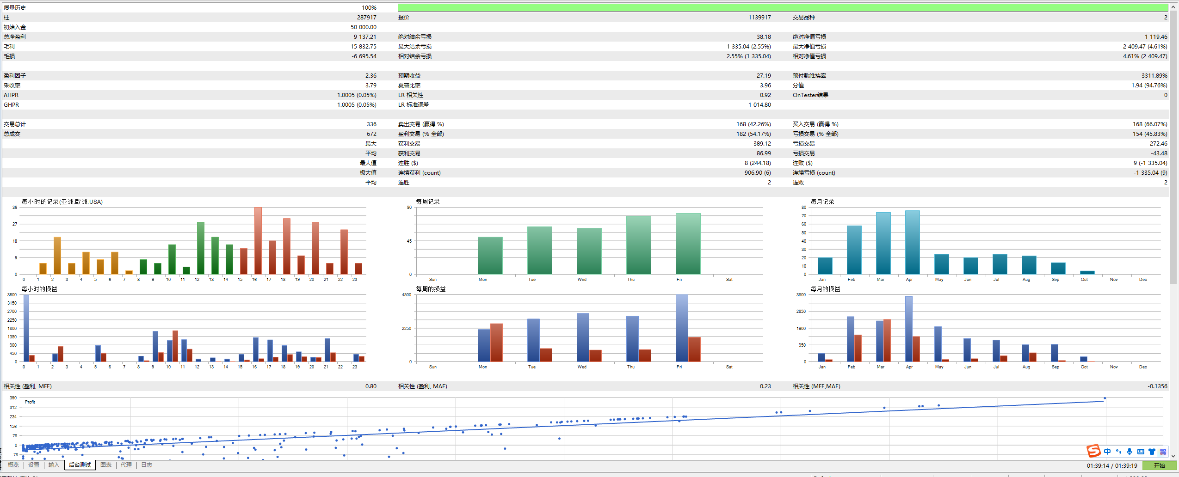The image size is (1179, 477).
Task: Click the 每月记录 chart title
Action: pos(822,202)
